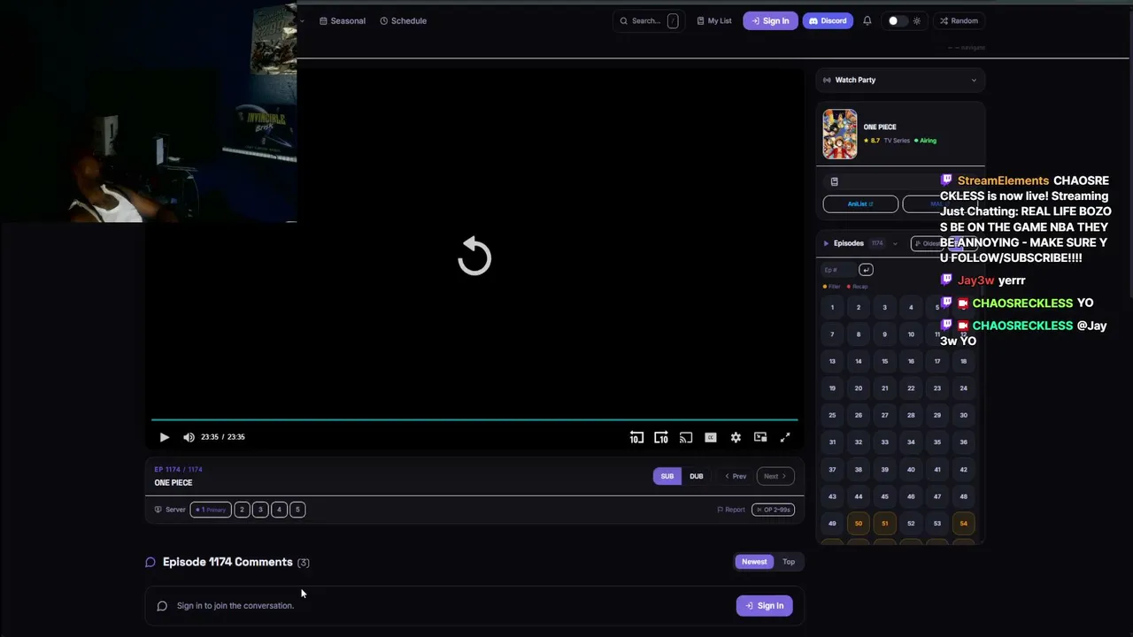Enable picture-in-picture mode
Screen dimensions: 1133x637
coord(760,437)
